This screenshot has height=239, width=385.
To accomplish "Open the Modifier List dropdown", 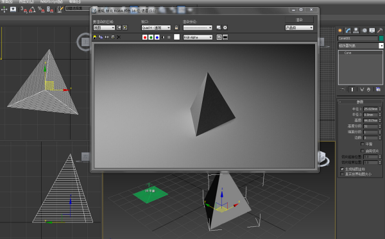I will (x=361, y=46).
